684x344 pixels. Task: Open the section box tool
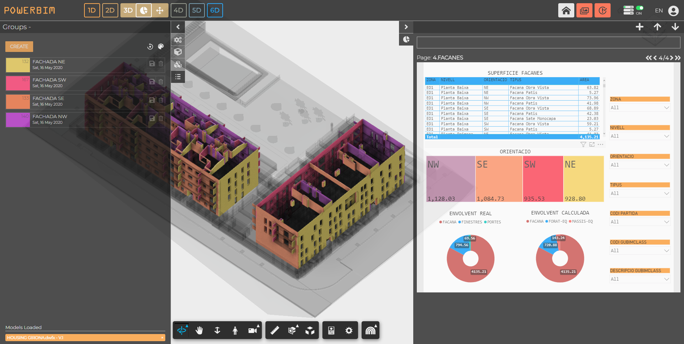coord(292,330)
